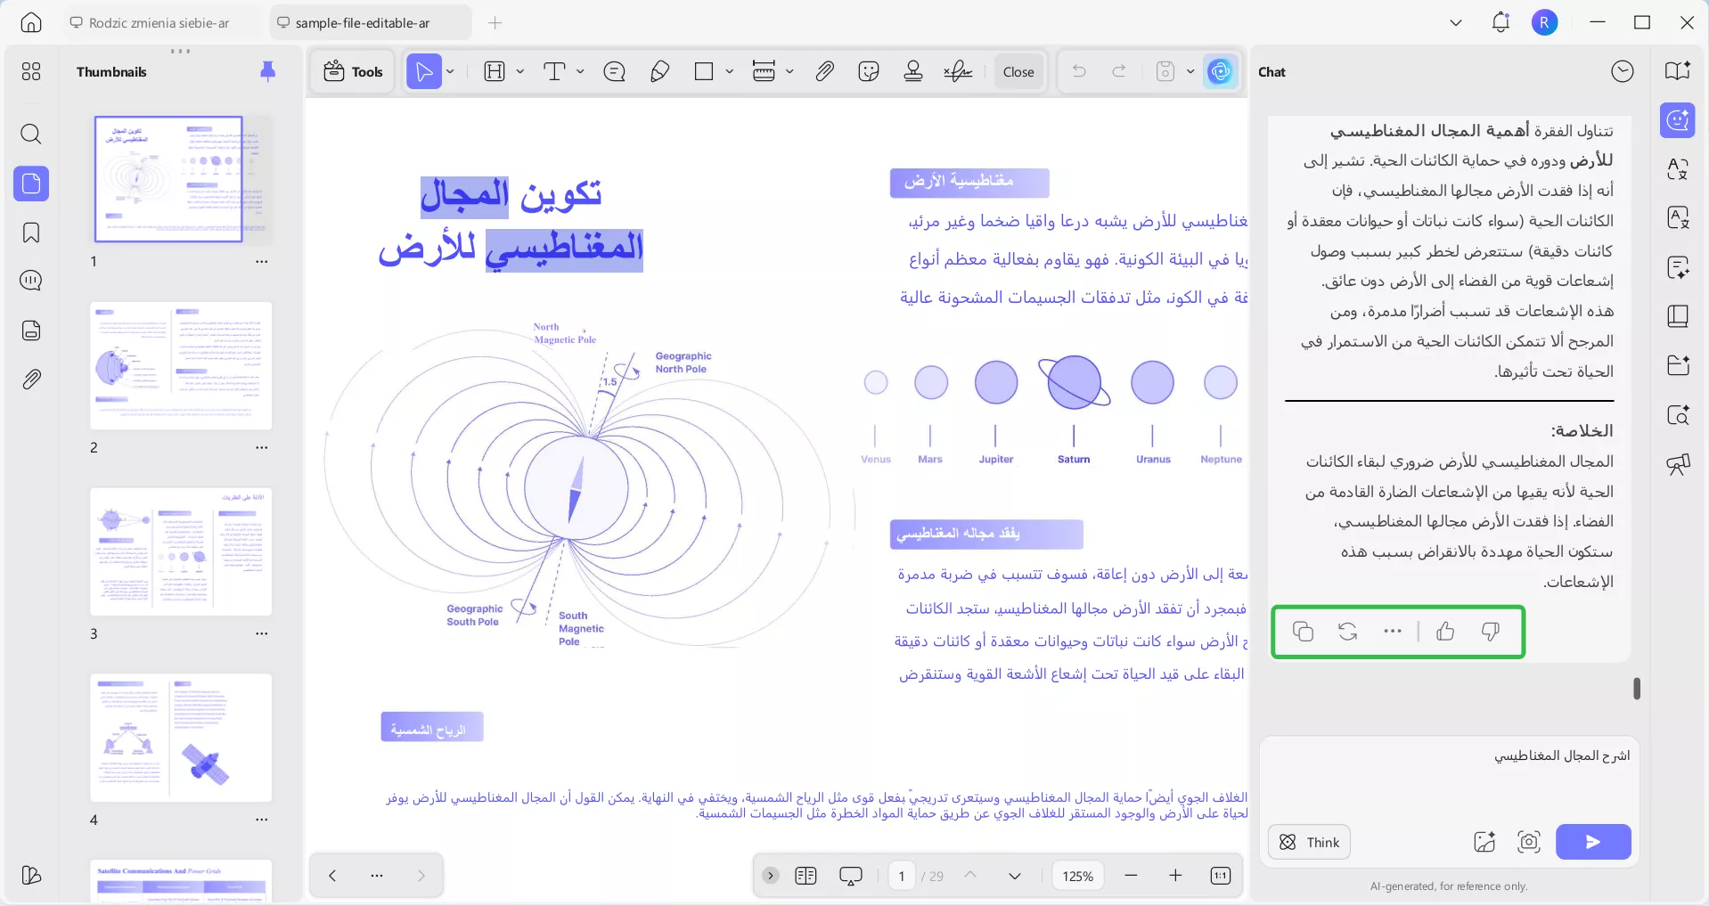Give a thumbs up to the AI response
This screenshot has height=906, width=1709.
(1444, 632)
